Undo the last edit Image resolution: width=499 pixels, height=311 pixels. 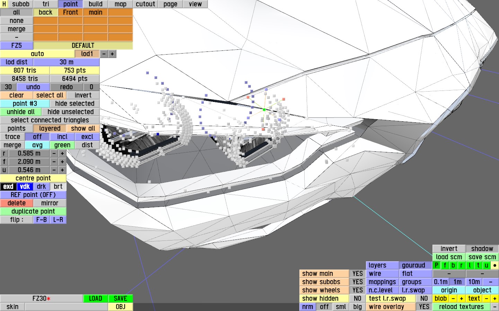click(33, 87)
